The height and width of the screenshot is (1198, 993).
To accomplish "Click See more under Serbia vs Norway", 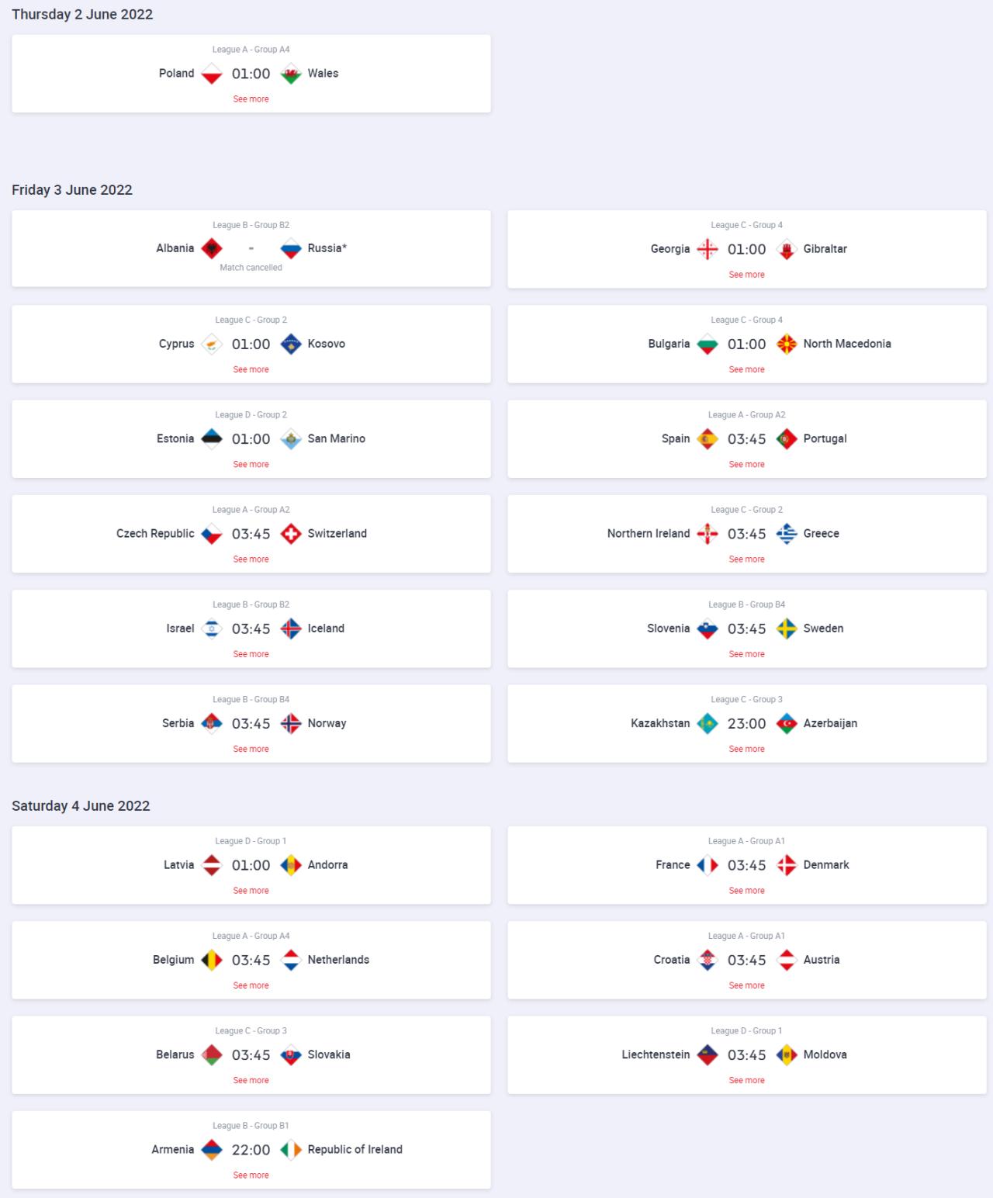I will click(251, 749).
